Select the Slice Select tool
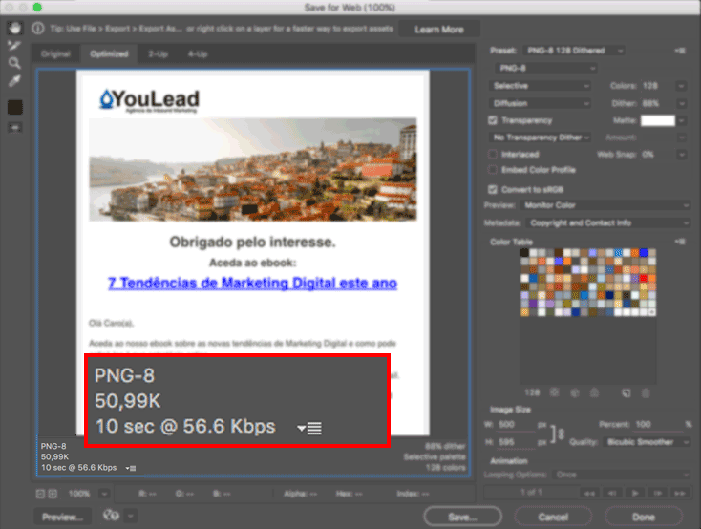Image resolution: width=701 pixels, height=529 pixels. click(x=14, y=45)
